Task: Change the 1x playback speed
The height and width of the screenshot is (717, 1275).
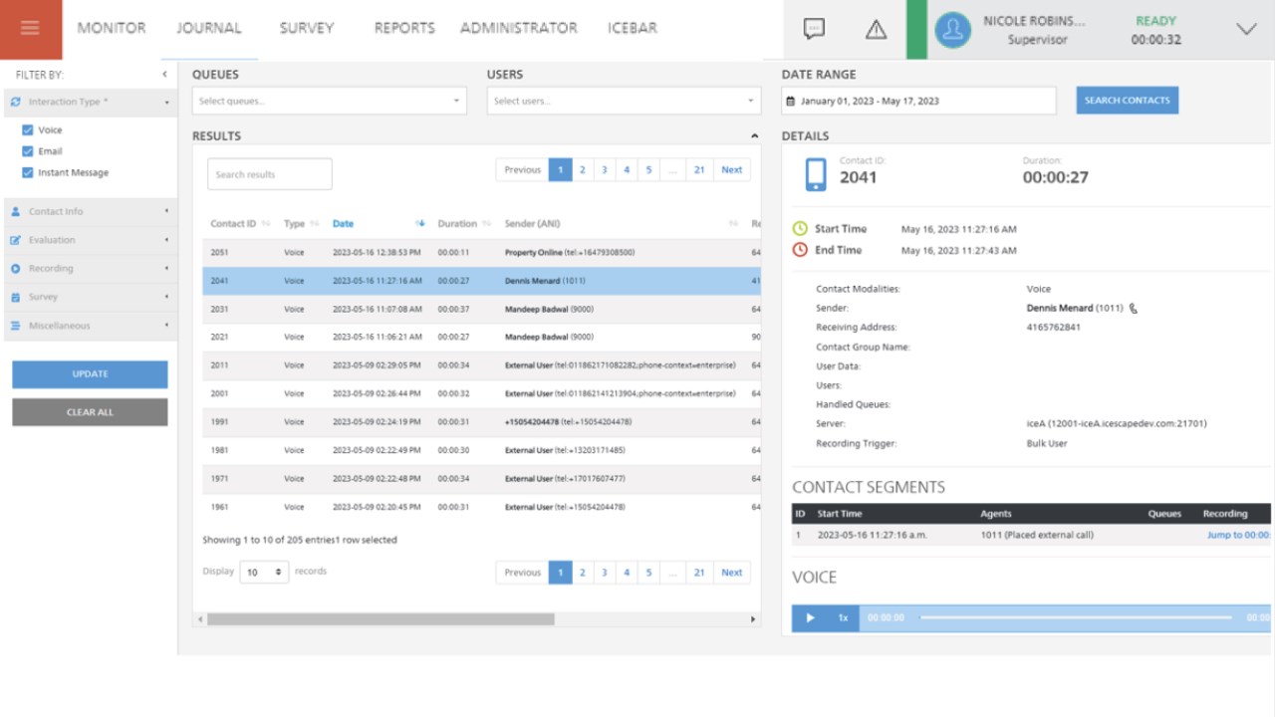Action: pyautogui.click(x=843, y=617)
